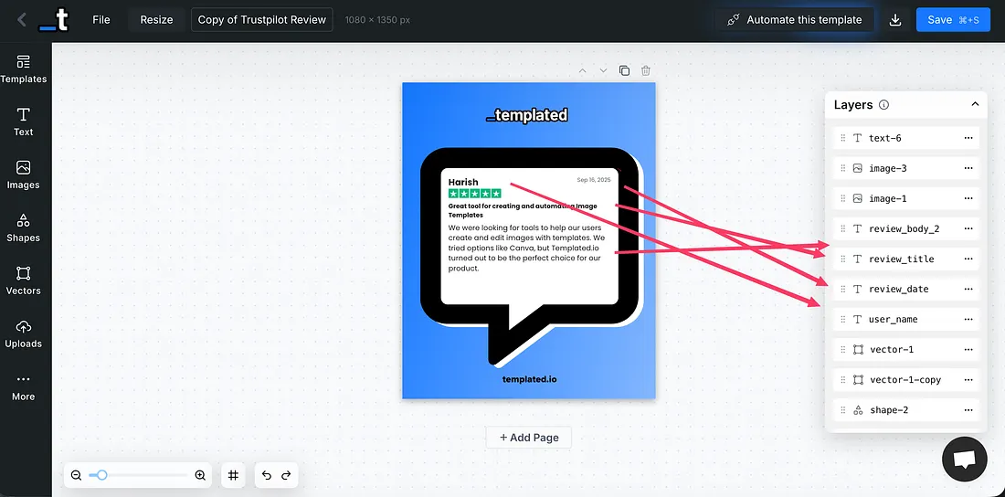
Task: Move page up with the up chevron
Action: click(x=582, y=70)
